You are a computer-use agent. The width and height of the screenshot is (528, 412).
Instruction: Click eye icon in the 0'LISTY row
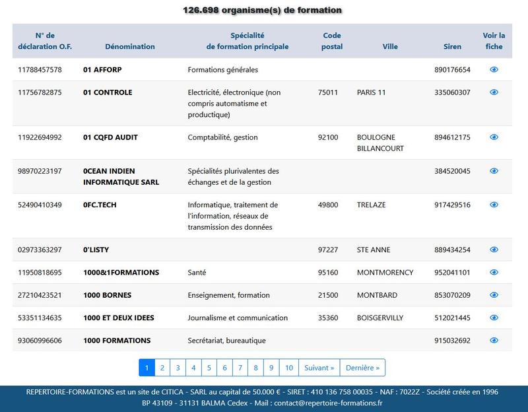(494, 250)
